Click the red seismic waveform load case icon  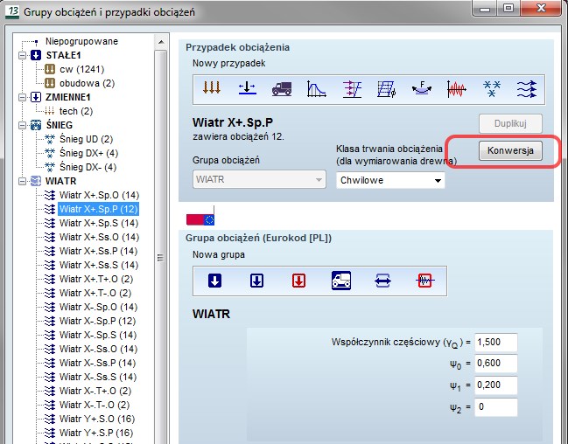[x=457, y=87]
